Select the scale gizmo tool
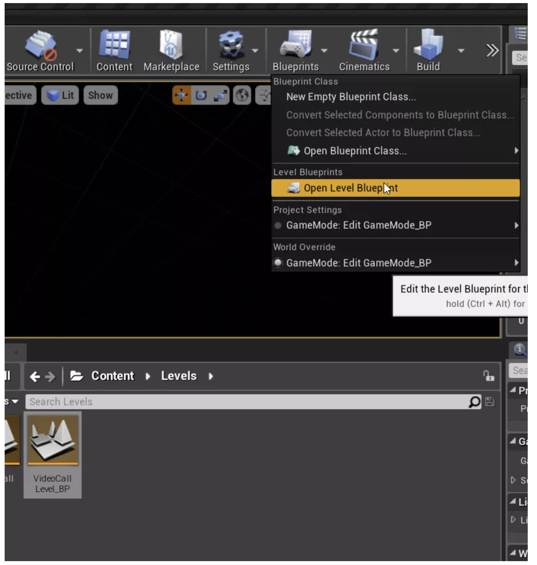 click(220, 95)
